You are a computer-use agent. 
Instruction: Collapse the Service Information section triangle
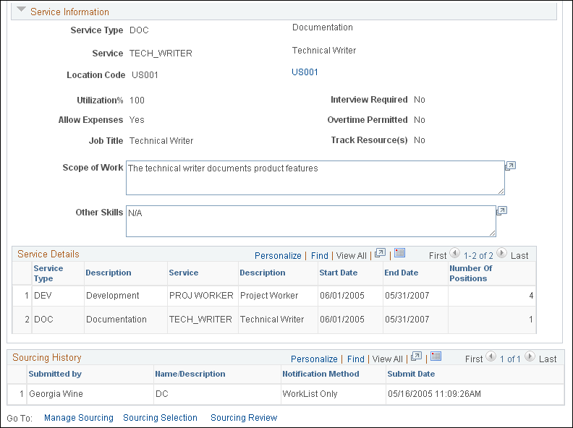tap(21, 10)
